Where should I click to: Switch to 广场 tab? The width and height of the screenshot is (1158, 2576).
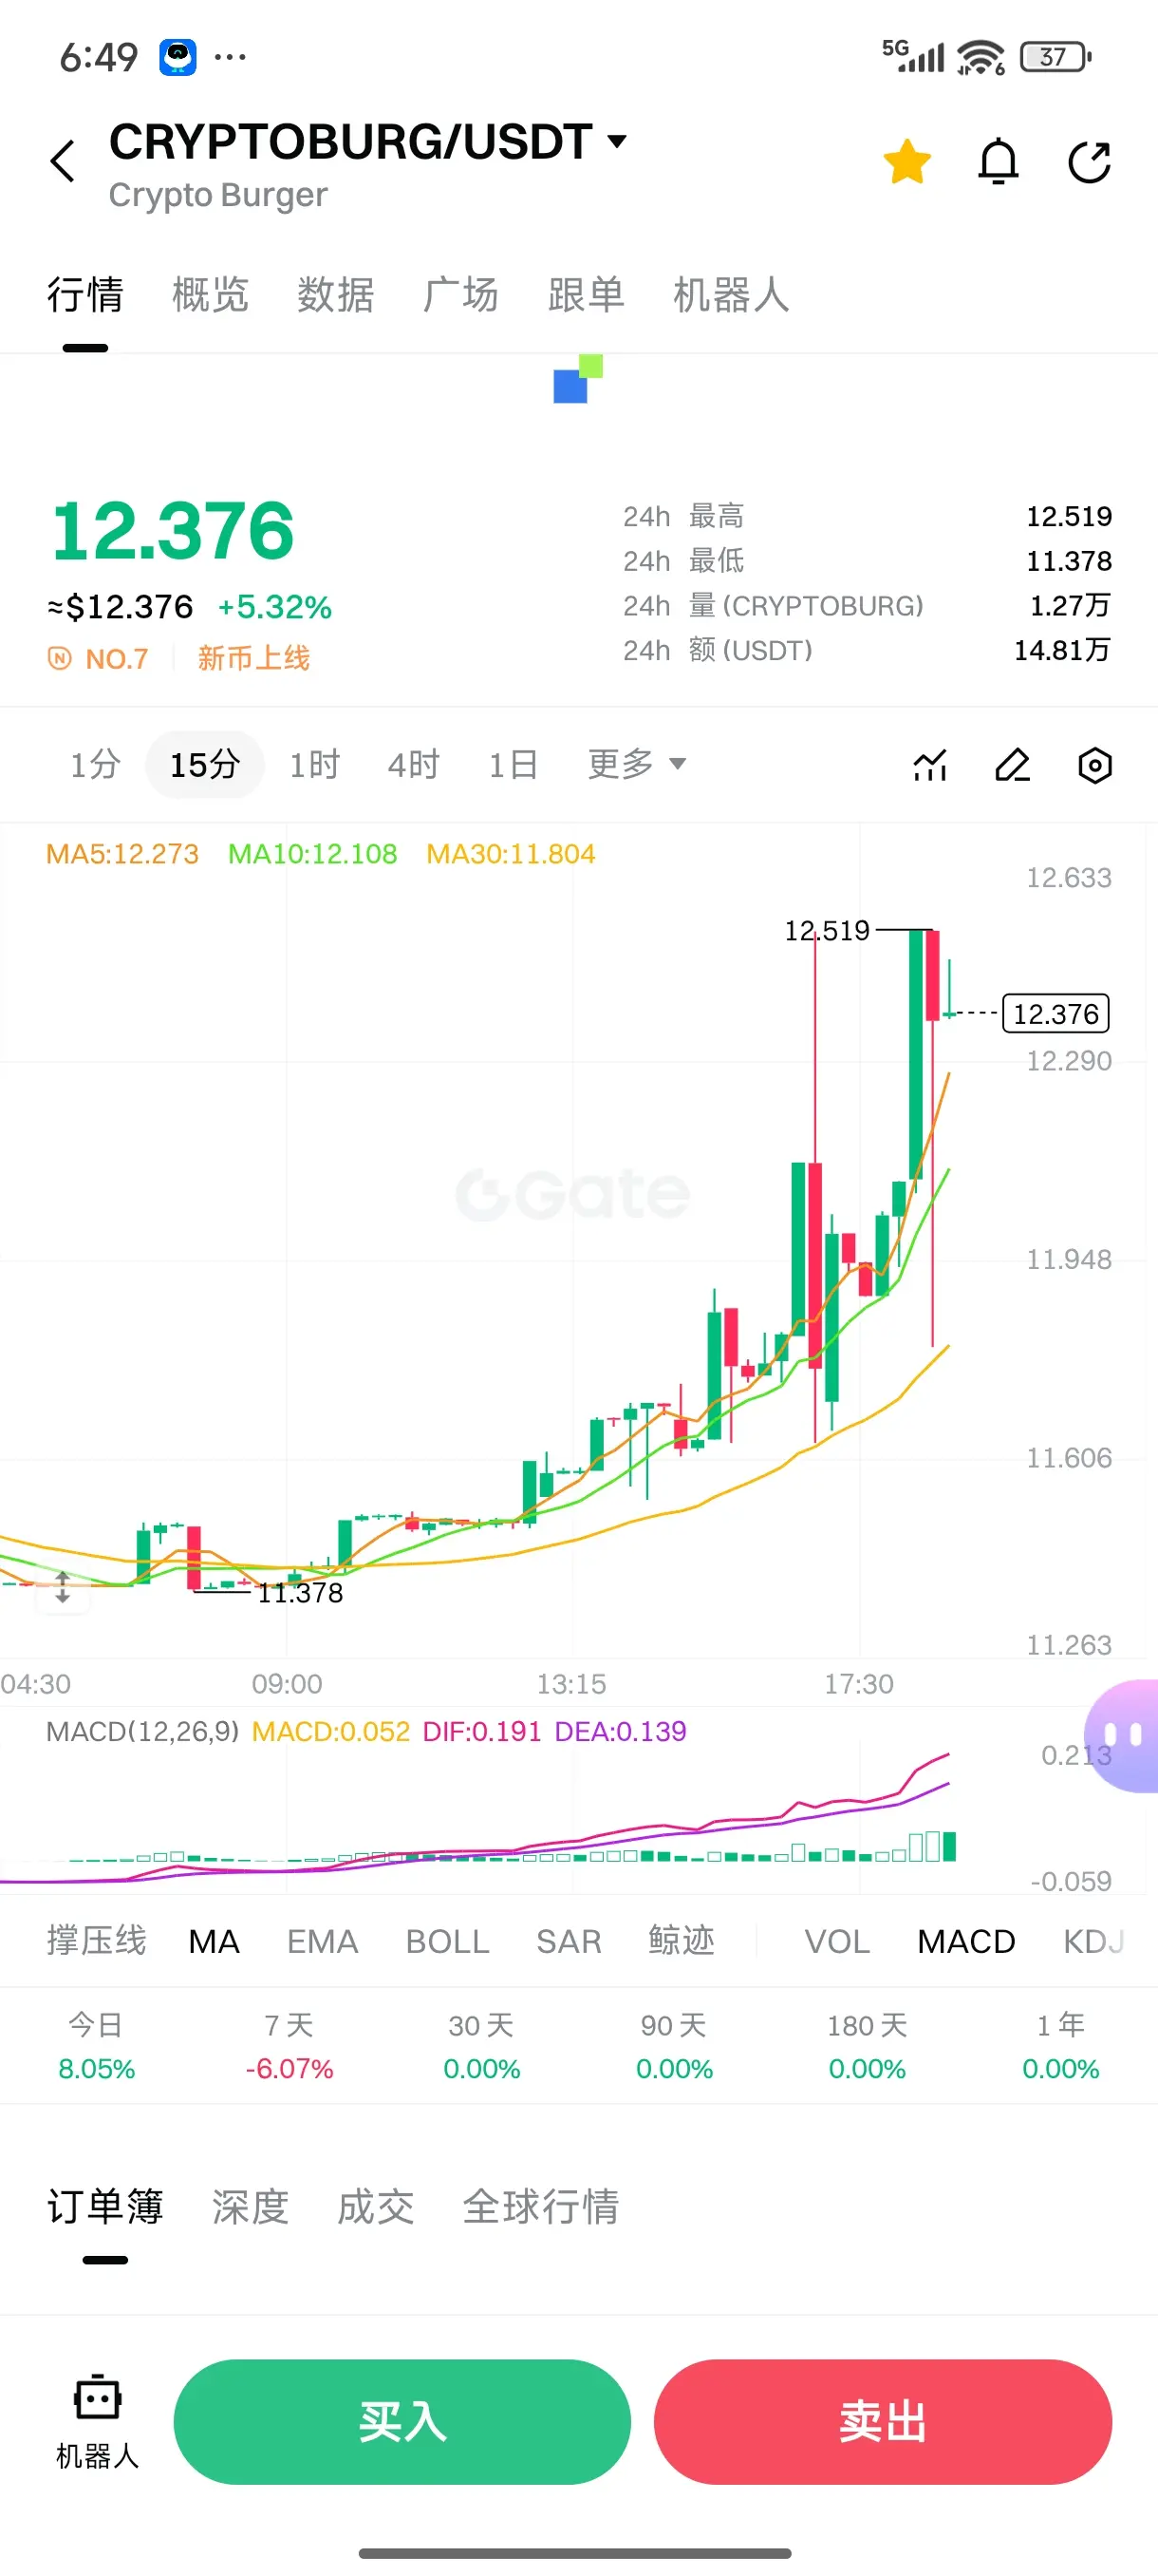(460, 295)
